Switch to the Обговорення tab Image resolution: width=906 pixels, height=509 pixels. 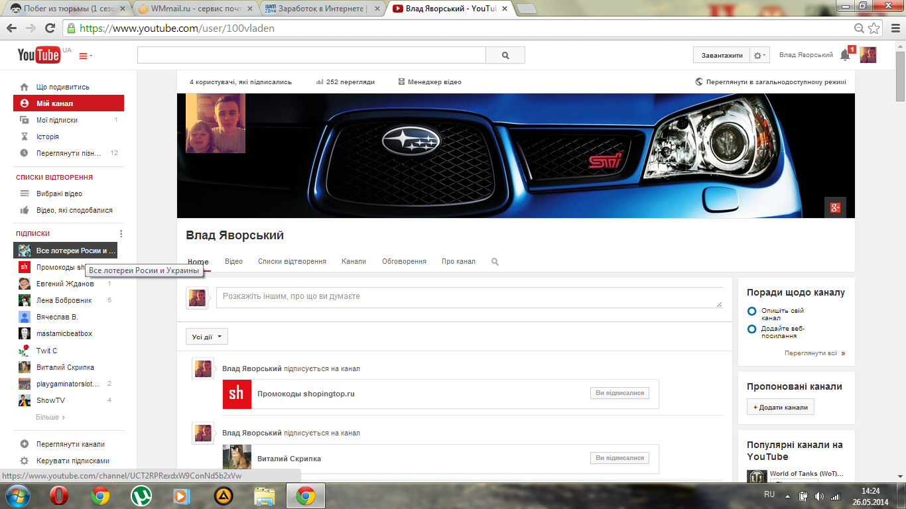(404, 261)
